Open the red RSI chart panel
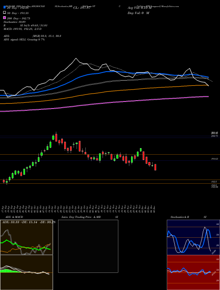 click(x=193, y=272)
